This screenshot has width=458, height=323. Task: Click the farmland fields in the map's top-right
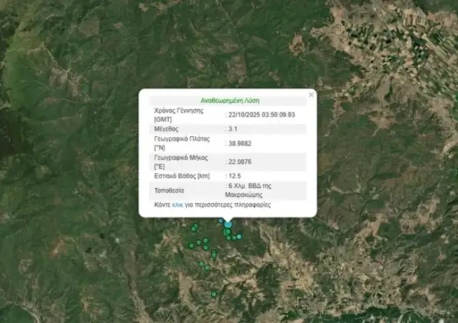395,46
